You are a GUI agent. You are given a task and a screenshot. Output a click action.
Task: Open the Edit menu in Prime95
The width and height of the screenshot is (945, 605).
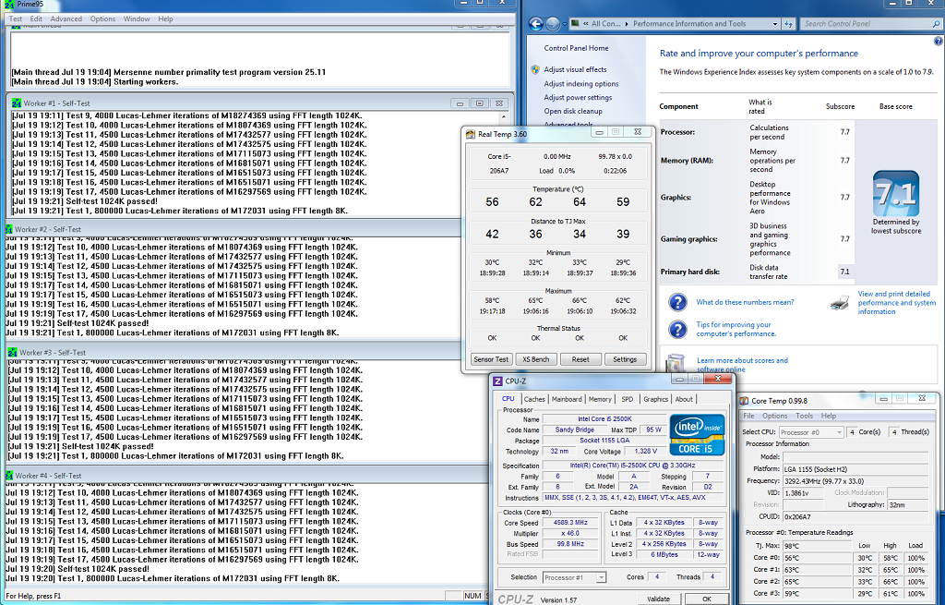36,18
